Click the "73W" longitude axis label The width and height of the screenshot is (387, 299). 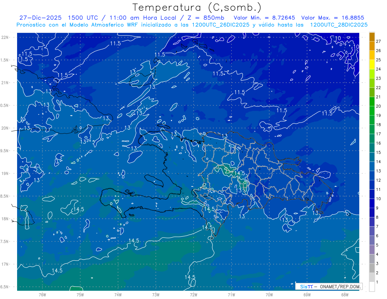tap(156, 295)
